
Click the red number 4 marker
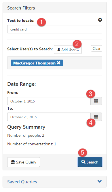point(91,122)
